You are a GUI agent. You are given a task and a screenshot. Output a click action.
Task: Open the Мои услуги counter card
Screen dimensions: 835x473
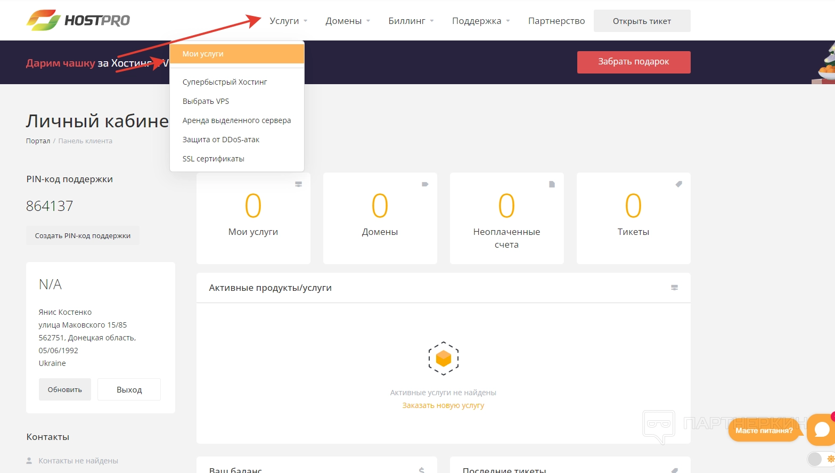[x=253, y=218]
